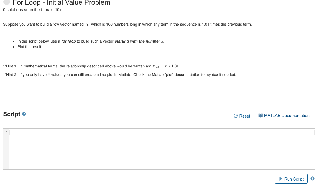Click the play triangle inside Run Script
The width and height of the screenshot is (319, 188).
[281, 179]
